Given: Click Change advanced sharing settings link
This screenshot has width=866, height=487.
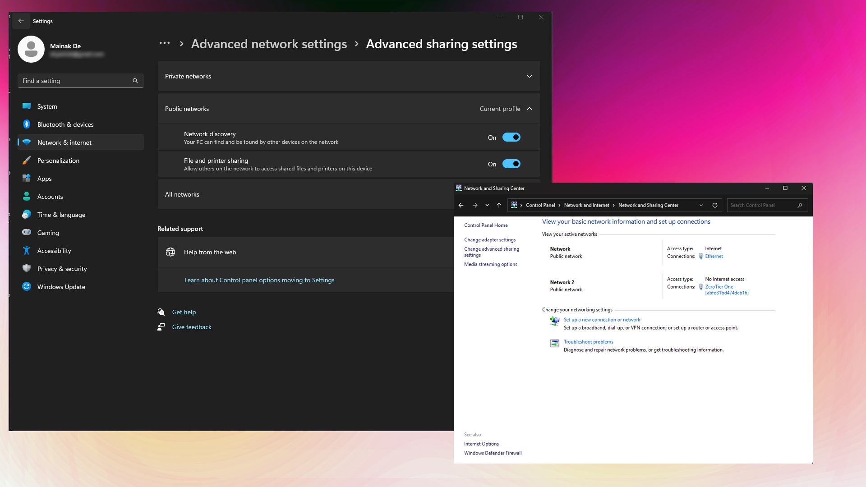Looking at the screenshot, I should (492, 252).
